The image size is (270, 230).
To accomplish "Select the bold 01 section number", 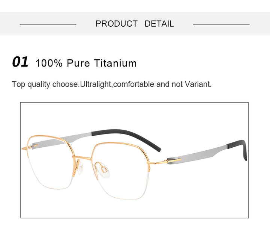I will (x=20, y=62).
